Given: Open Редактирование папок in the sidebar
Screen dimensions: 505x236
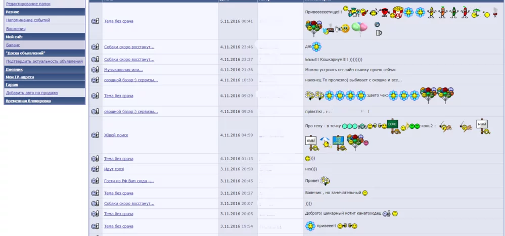Looking at the screenshot, I should coord(28,4).
